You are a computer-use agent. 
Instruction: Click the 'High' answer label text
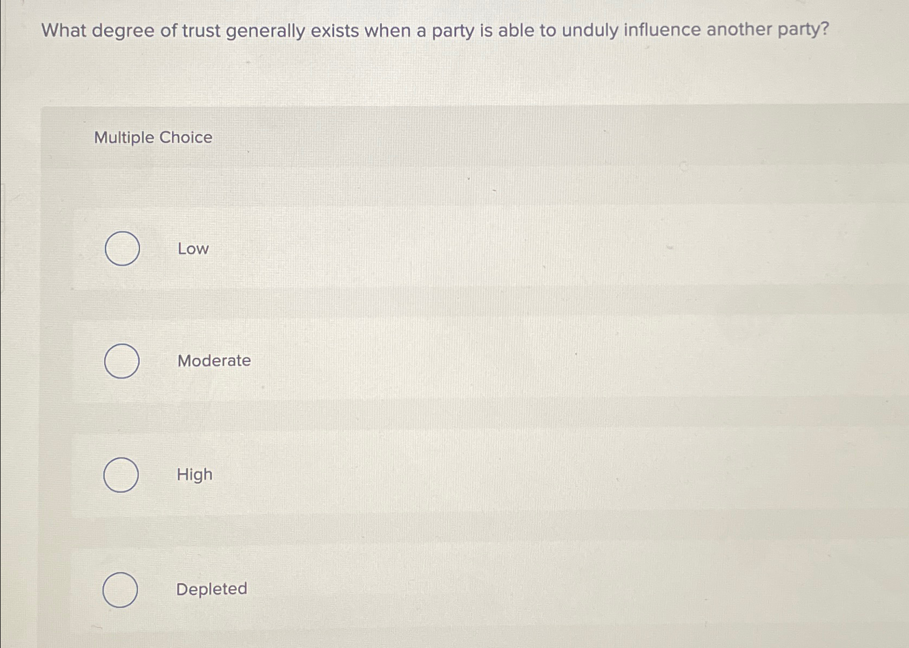[194, 475]
